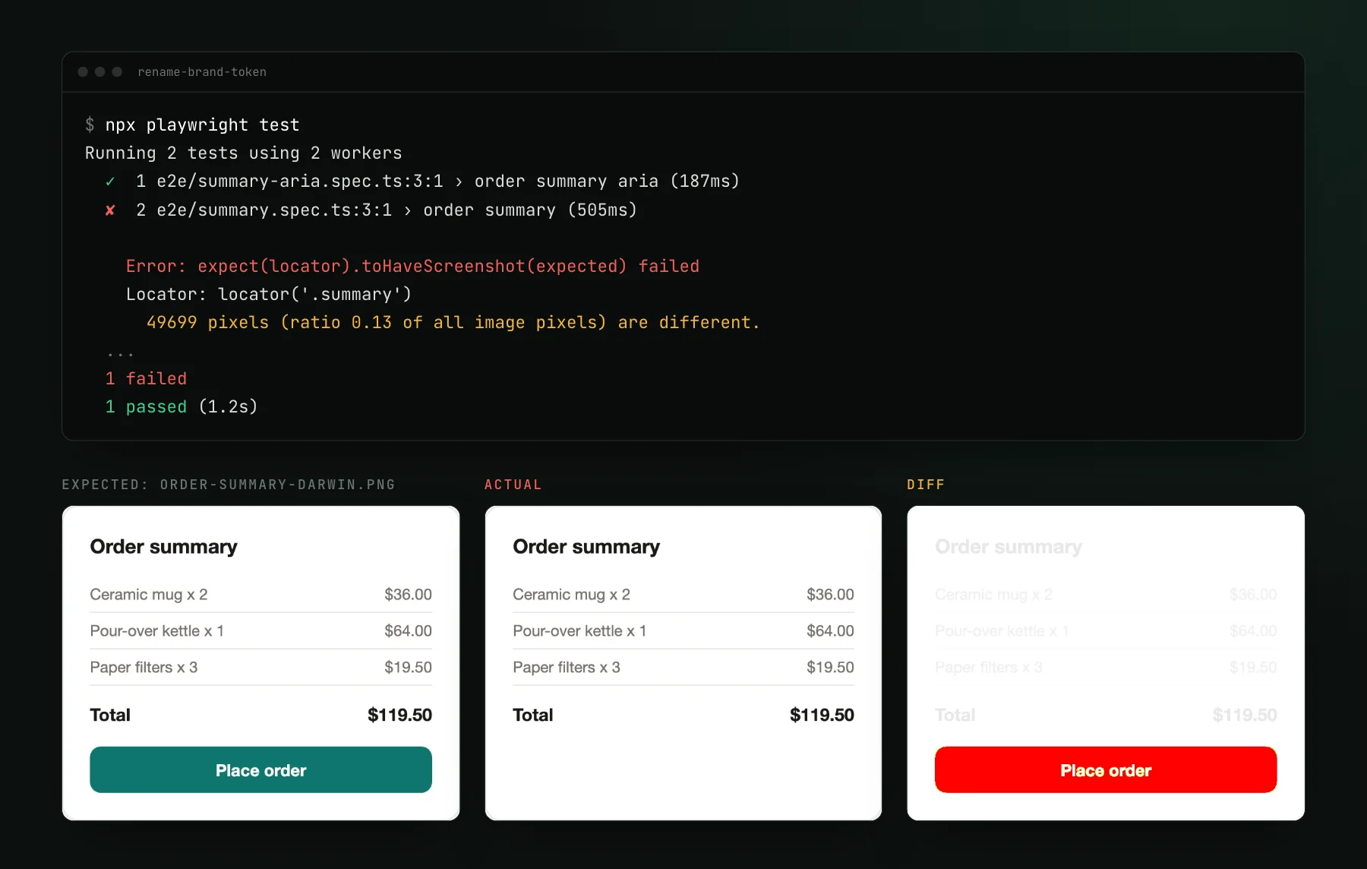Click the '1 failed' result line

click(x=146, y=378)
